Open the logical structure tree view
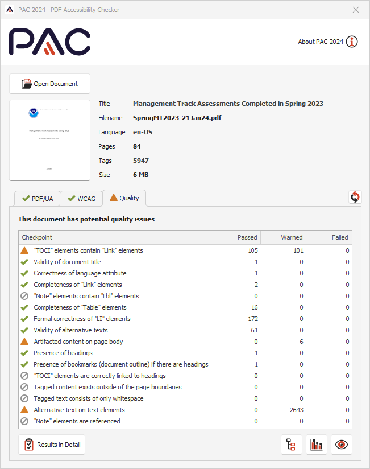This screenshot has width=370, height=469. (292, 445)
